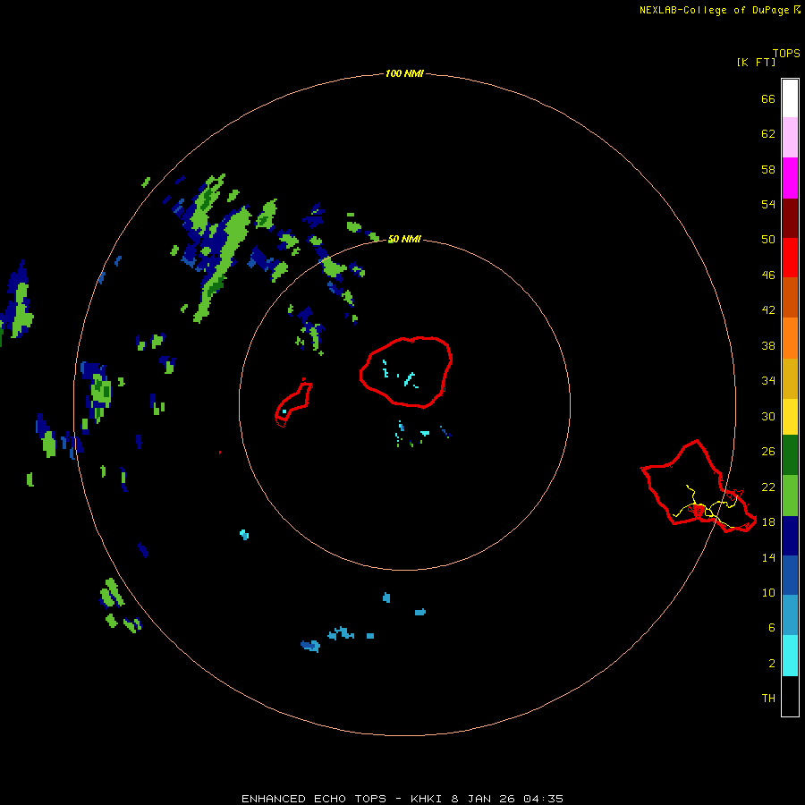The height and width of the screenshot is (805, 805).
Task: Pick the yellow legend swatch
Action: 790,416
